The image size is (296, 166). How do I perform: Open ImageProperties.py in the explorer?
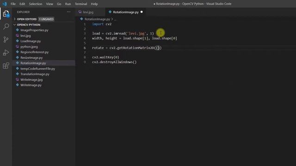click(34, 30)
